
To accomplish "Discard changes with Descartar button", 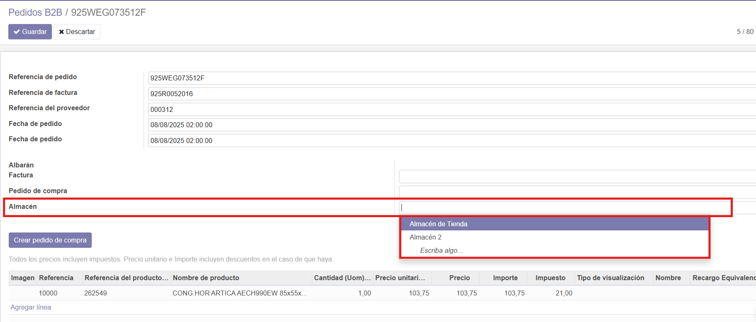I will (77, 31).
